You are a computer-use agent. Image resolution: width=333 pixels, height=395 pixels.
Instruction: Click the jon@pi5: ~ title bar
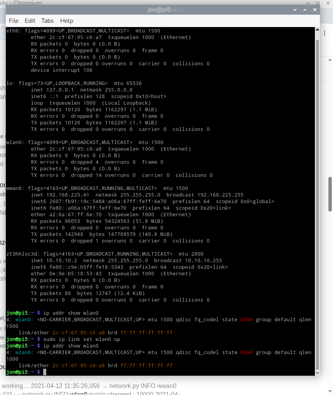[163, 10]
